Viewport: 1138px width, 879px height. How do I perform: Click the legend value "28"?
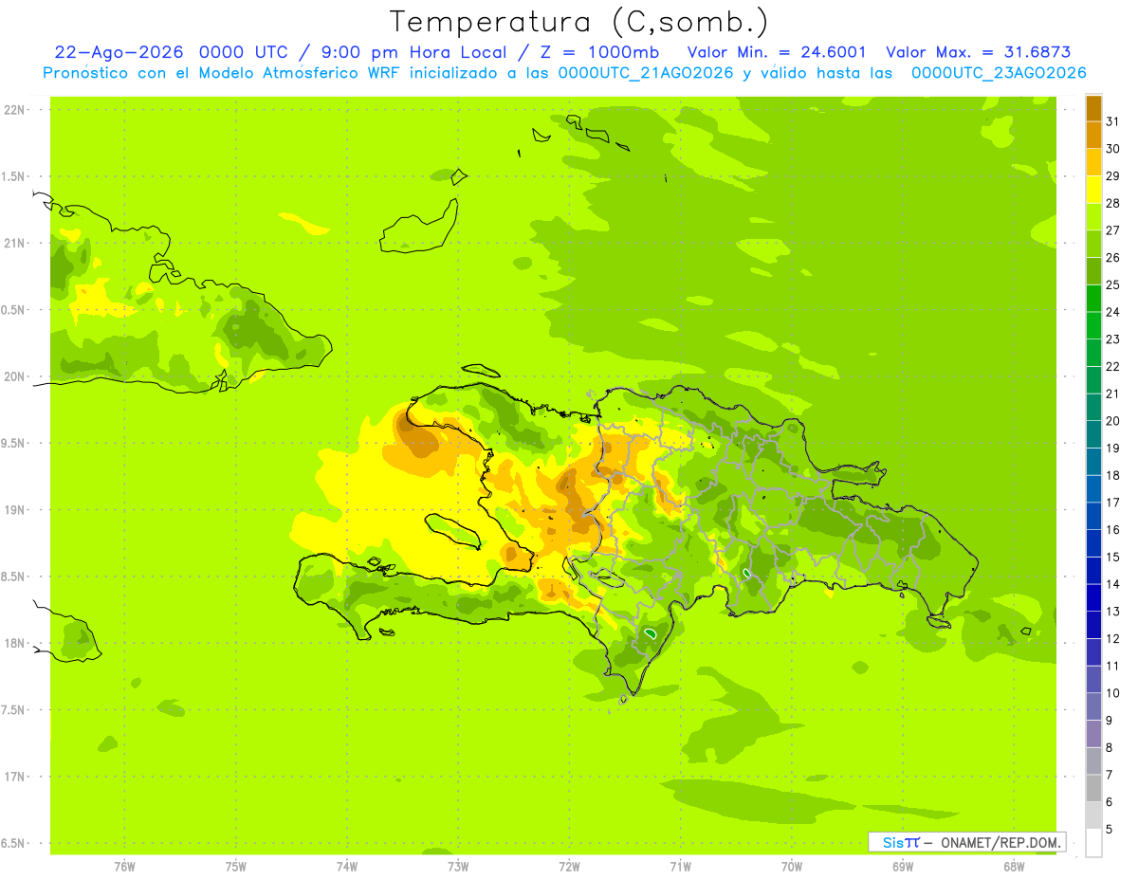[1113, 203]
